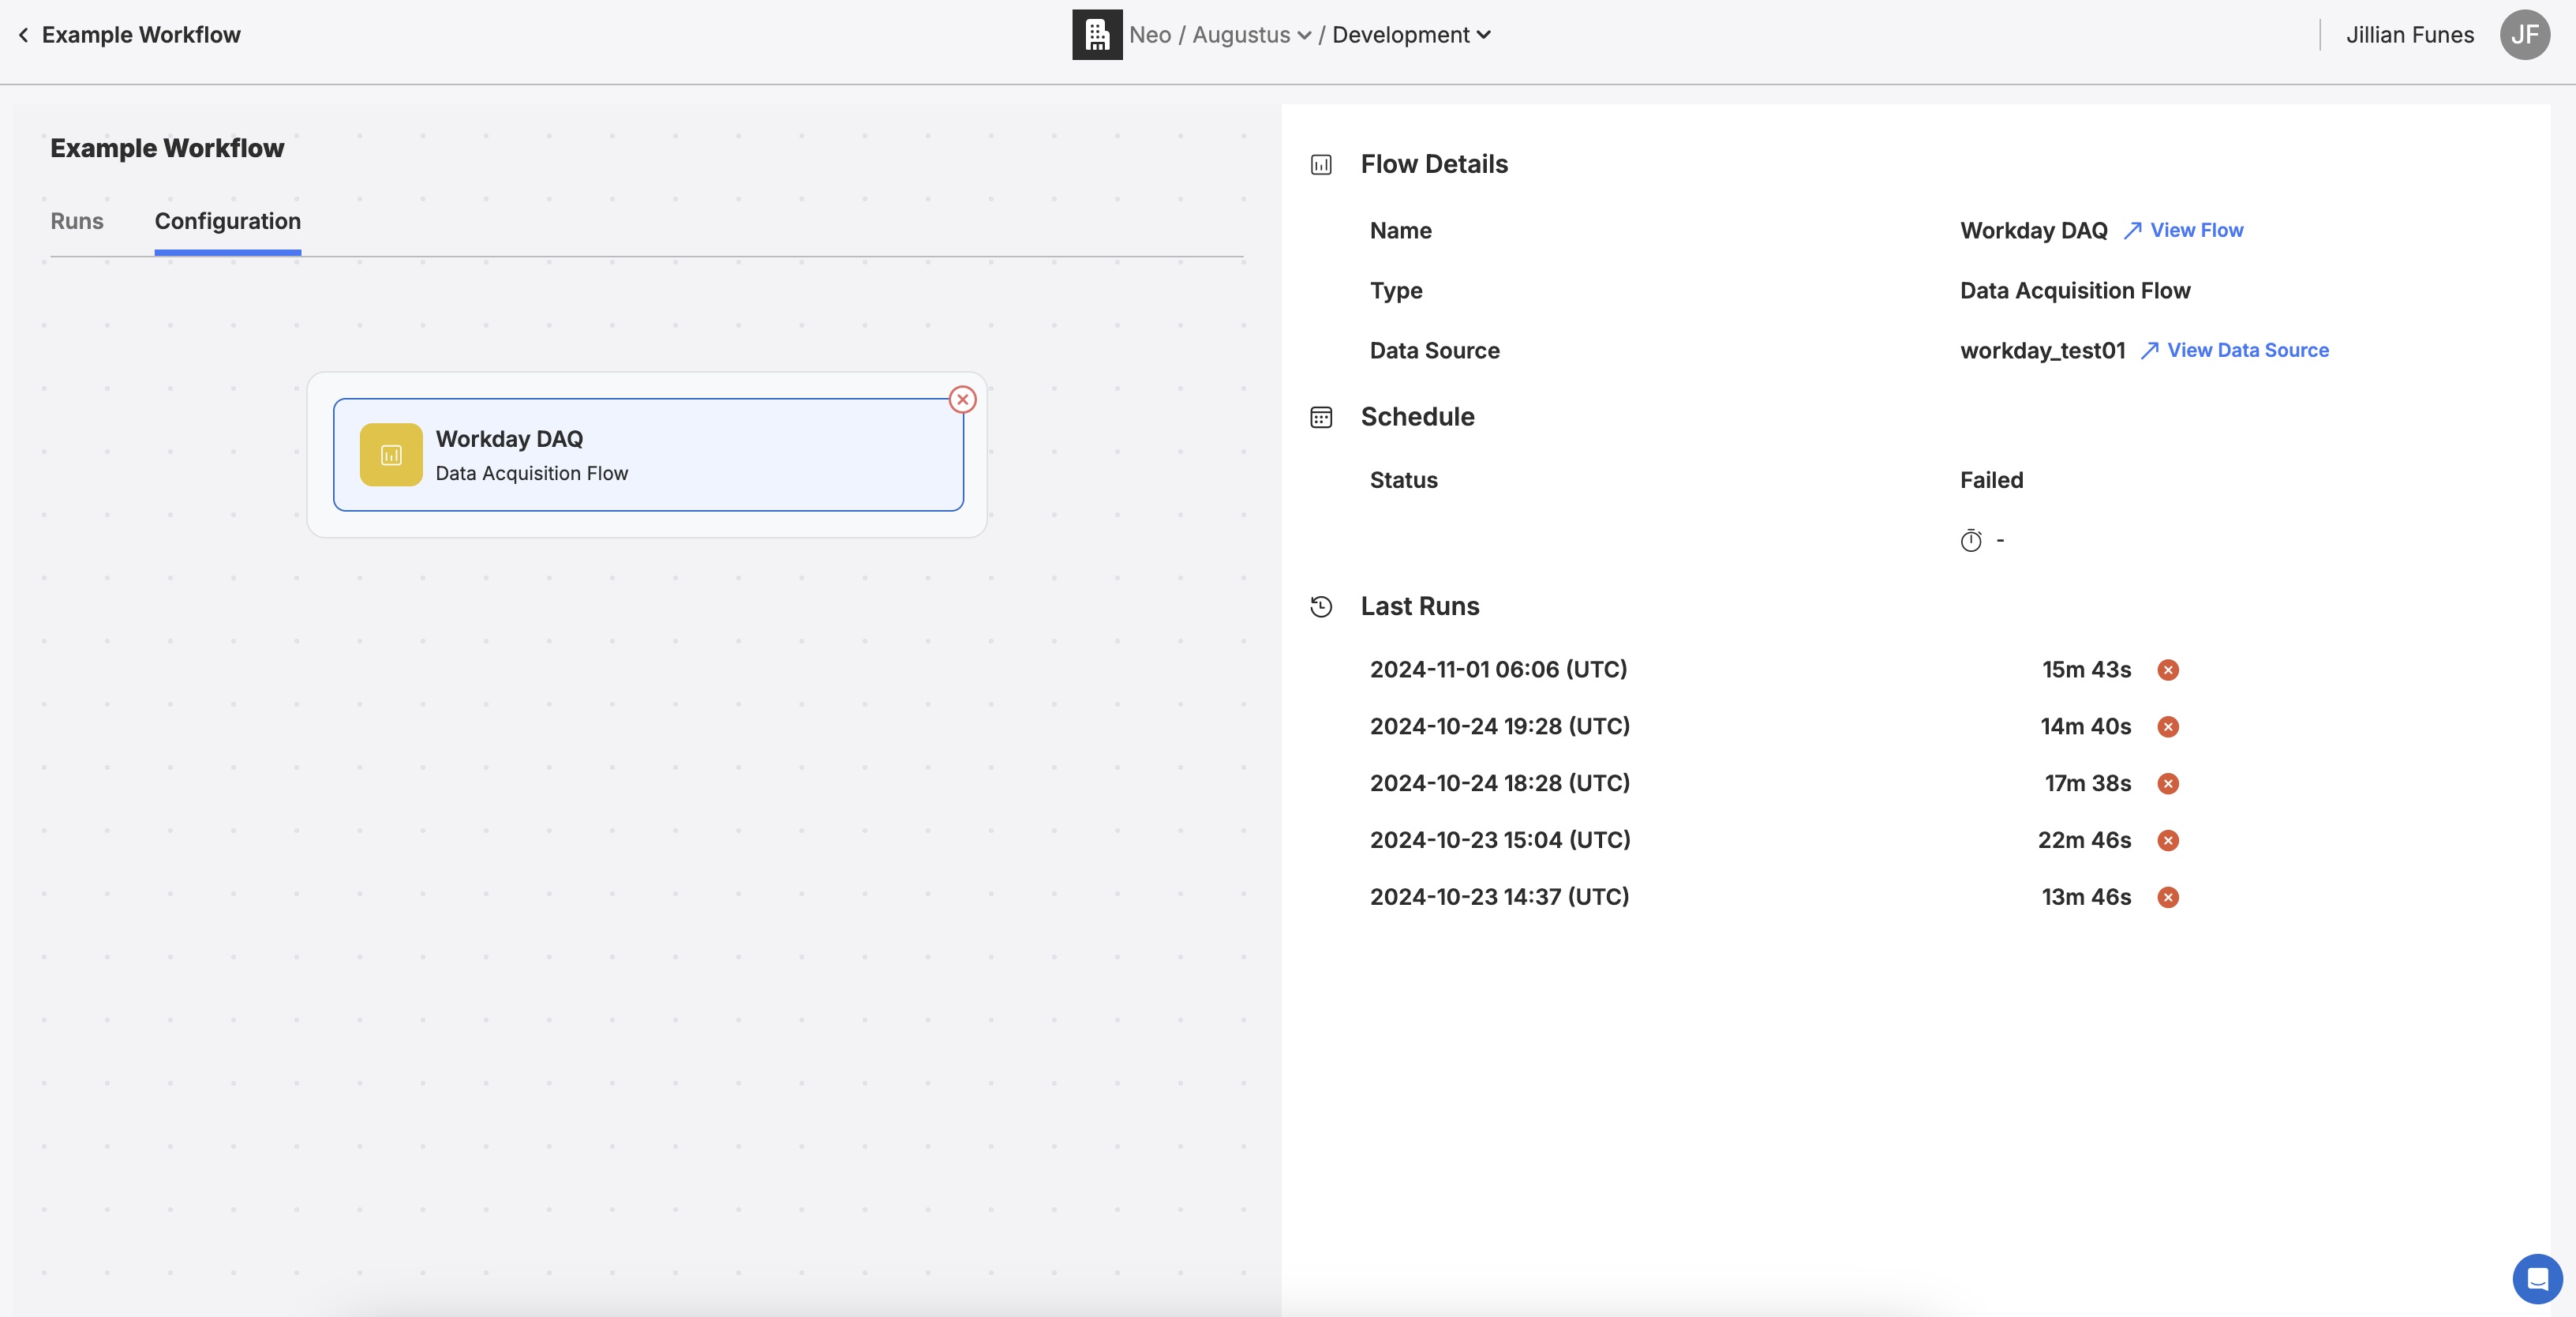The width and height of the screenshot is (2576, 1317).
Task: Click failed status icon for 15m 43s run
Action: [x=2168, y=670]
